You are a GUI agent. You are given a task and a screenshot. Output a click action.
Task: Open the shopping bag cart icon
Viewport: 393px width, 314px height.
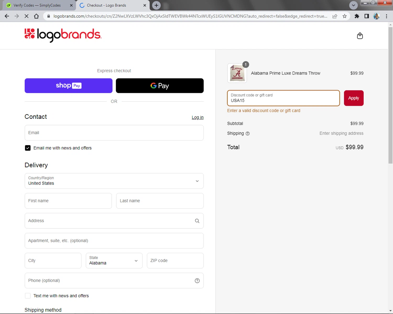(360, 36)
